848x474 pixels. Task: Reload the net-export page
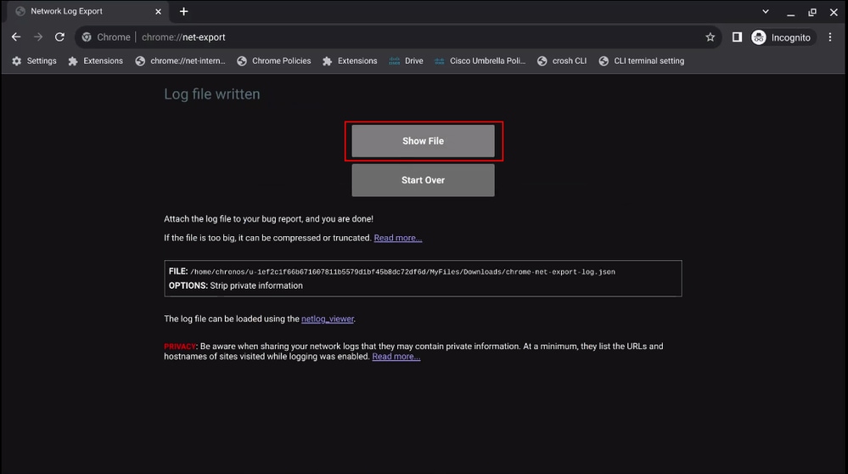point(59,37)
